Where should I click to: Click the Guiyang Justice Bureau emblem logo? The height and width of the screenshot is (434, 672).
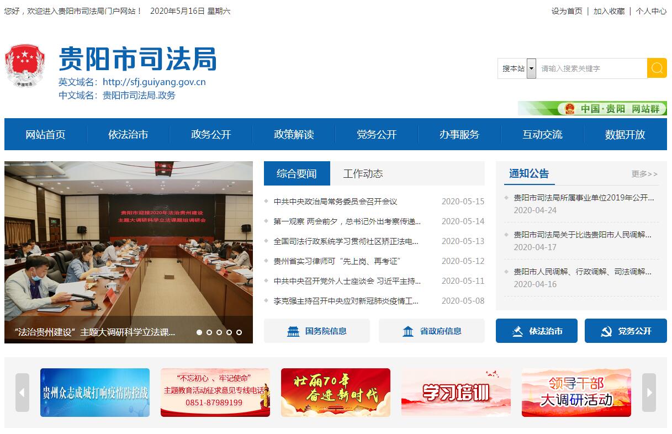click(x=25, y=66)
